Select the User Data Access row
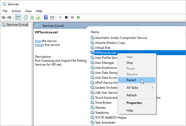 [x=106, y=77]
